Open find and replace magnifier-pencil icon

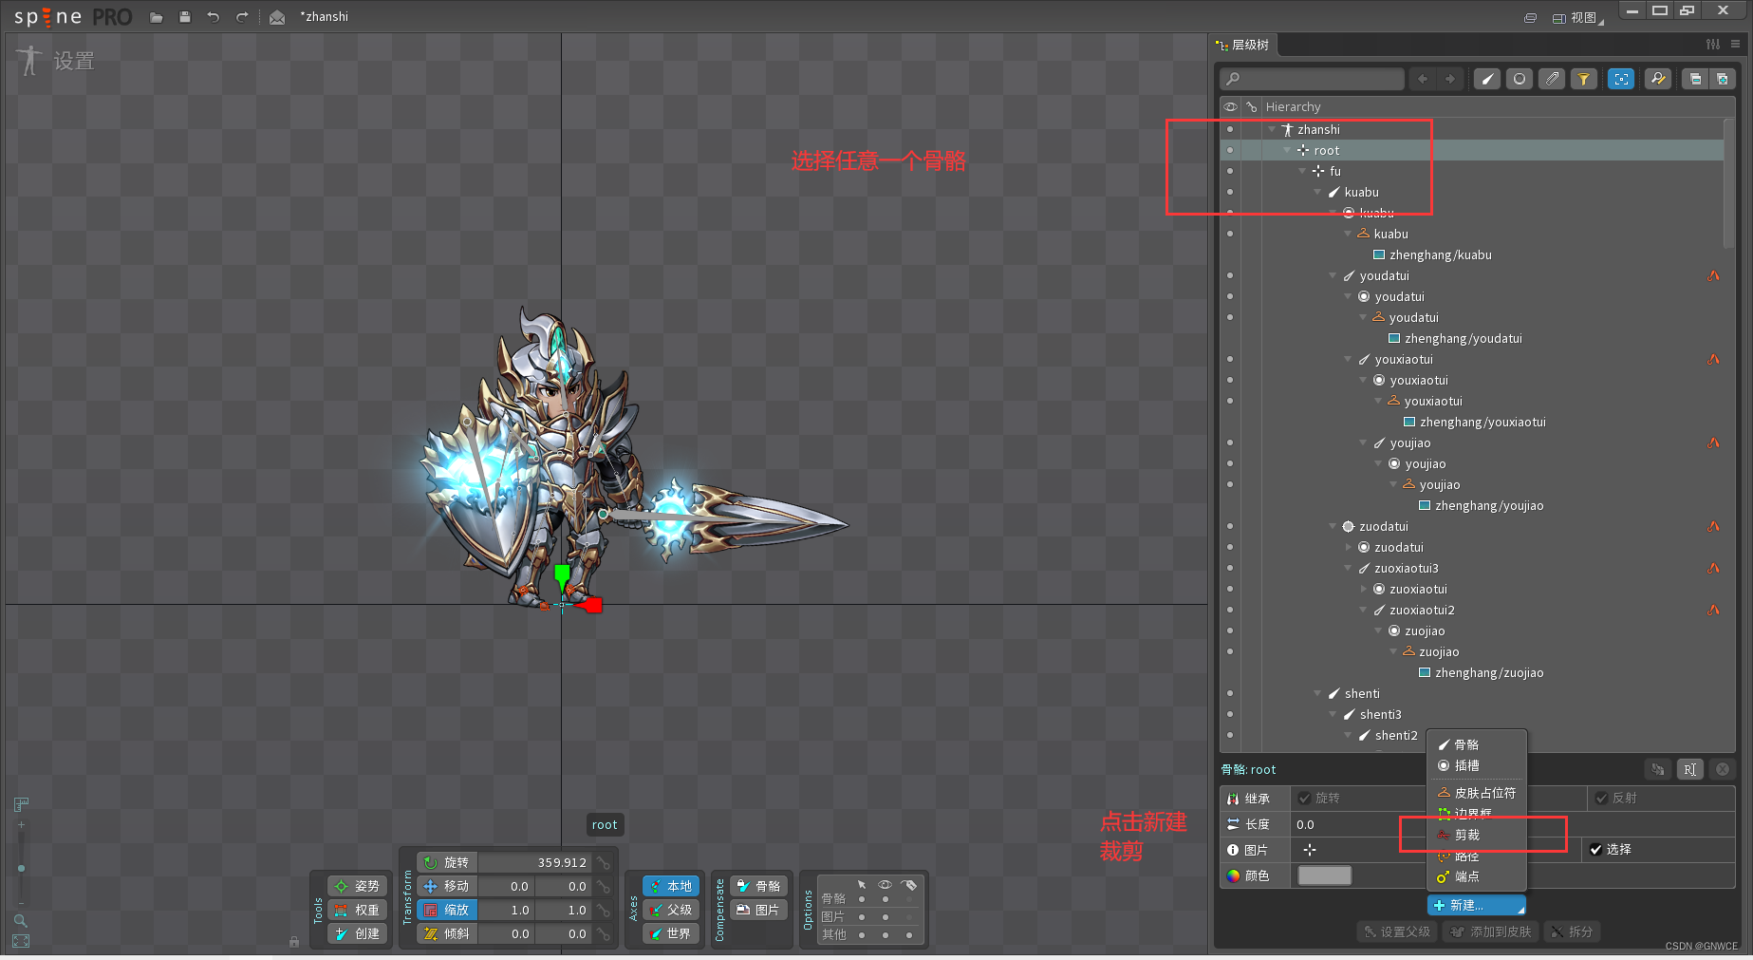pos(1658,79)
